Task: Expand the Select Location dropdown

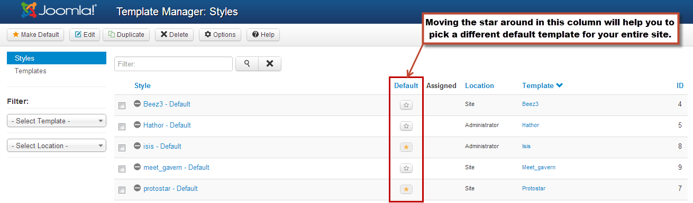Action: pyautogui.click(x=57, y=146)
